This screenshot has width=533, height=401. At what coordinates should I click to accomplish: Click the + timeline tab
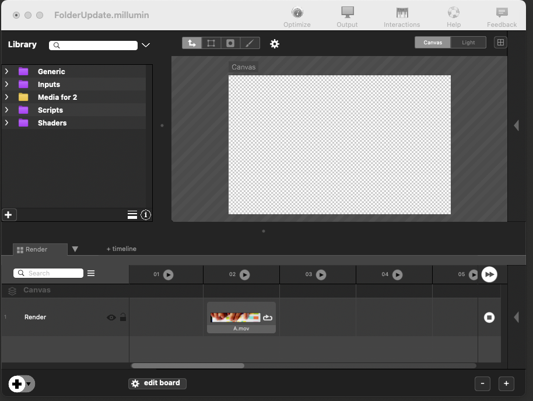click(x=121, y=249)
